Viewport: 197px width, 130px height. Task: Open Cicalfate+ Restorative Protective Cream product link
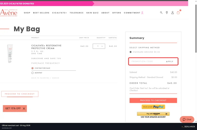(46, 47)
